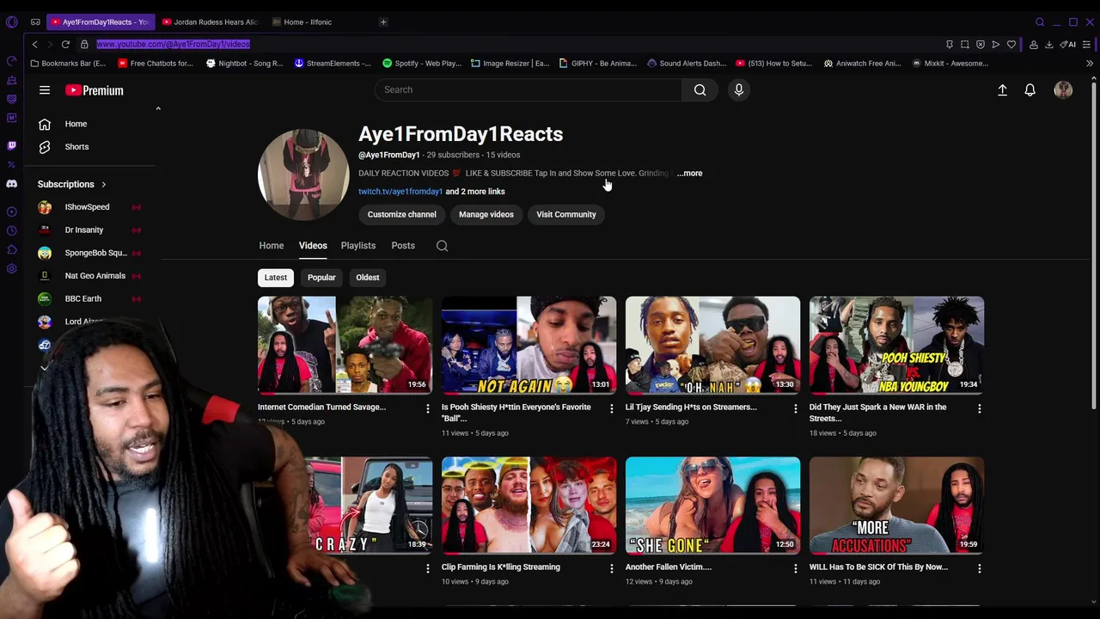Click the search magnifier button
This screenshot has height=619, width=1100.
pos(700,89)
